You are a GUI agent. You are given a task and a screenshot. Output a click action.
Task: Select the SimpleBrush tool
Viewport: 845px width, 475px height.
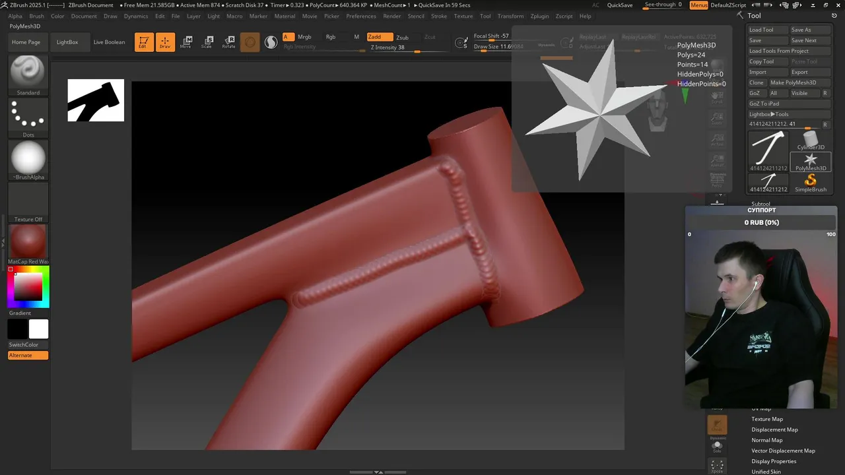[x=811, y=183]
